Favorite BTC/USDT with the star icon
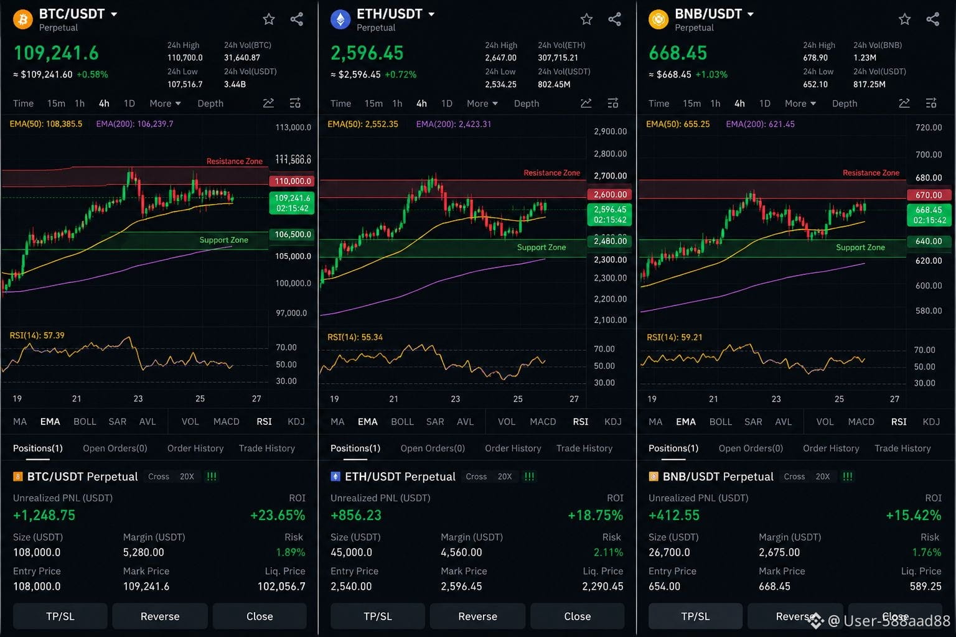The image size is (956, 637). click(x=269, y=19)
